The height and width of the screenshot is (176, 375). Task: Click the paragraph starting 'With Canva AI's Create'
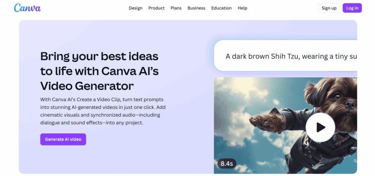click(103, 111)
